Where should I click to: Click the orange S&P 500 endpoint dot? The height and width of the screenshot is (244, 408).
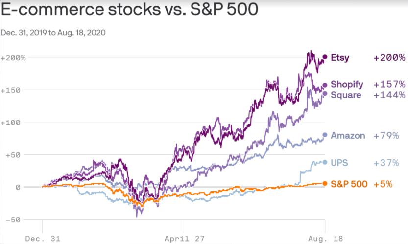point(325,183)
